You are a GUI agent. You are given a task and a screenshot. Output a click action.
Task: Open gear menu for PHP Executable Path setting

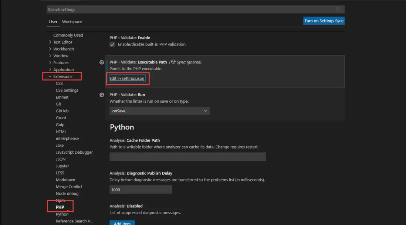(x=101, y=62)
